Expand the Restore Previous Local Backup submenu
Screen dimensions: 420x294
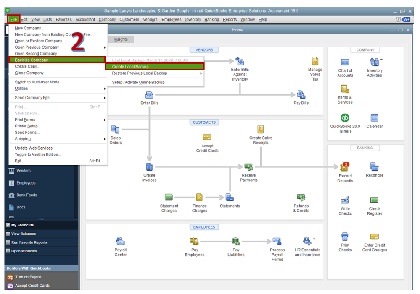[x=155, y=73]
